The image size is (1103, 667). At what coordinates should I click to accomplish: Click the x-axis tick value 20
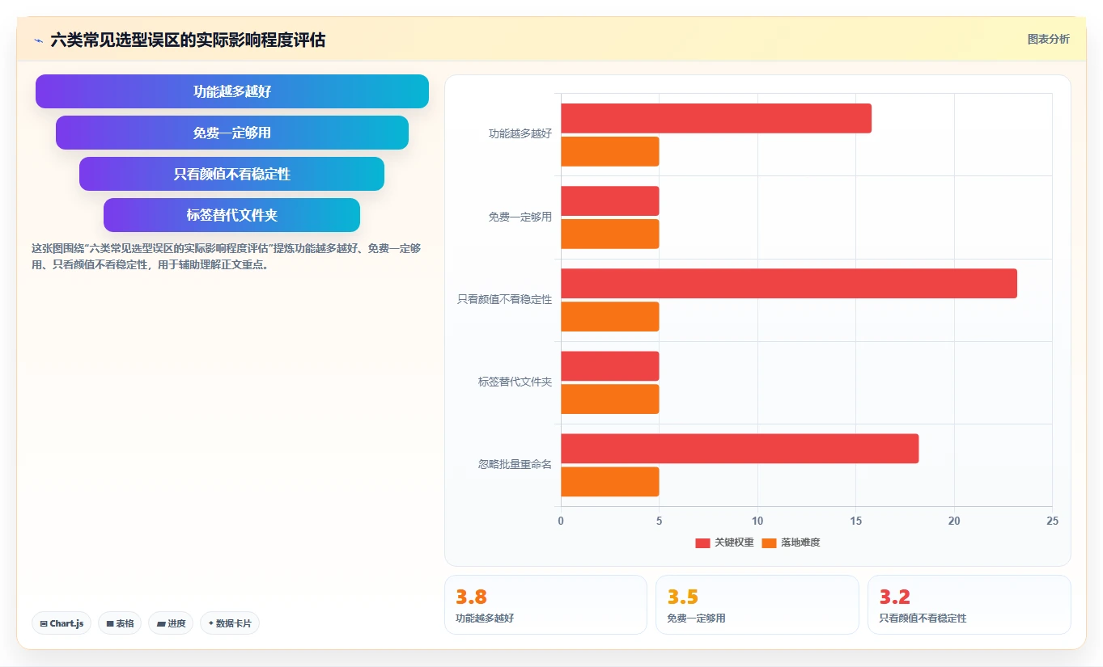coord(954,521)
